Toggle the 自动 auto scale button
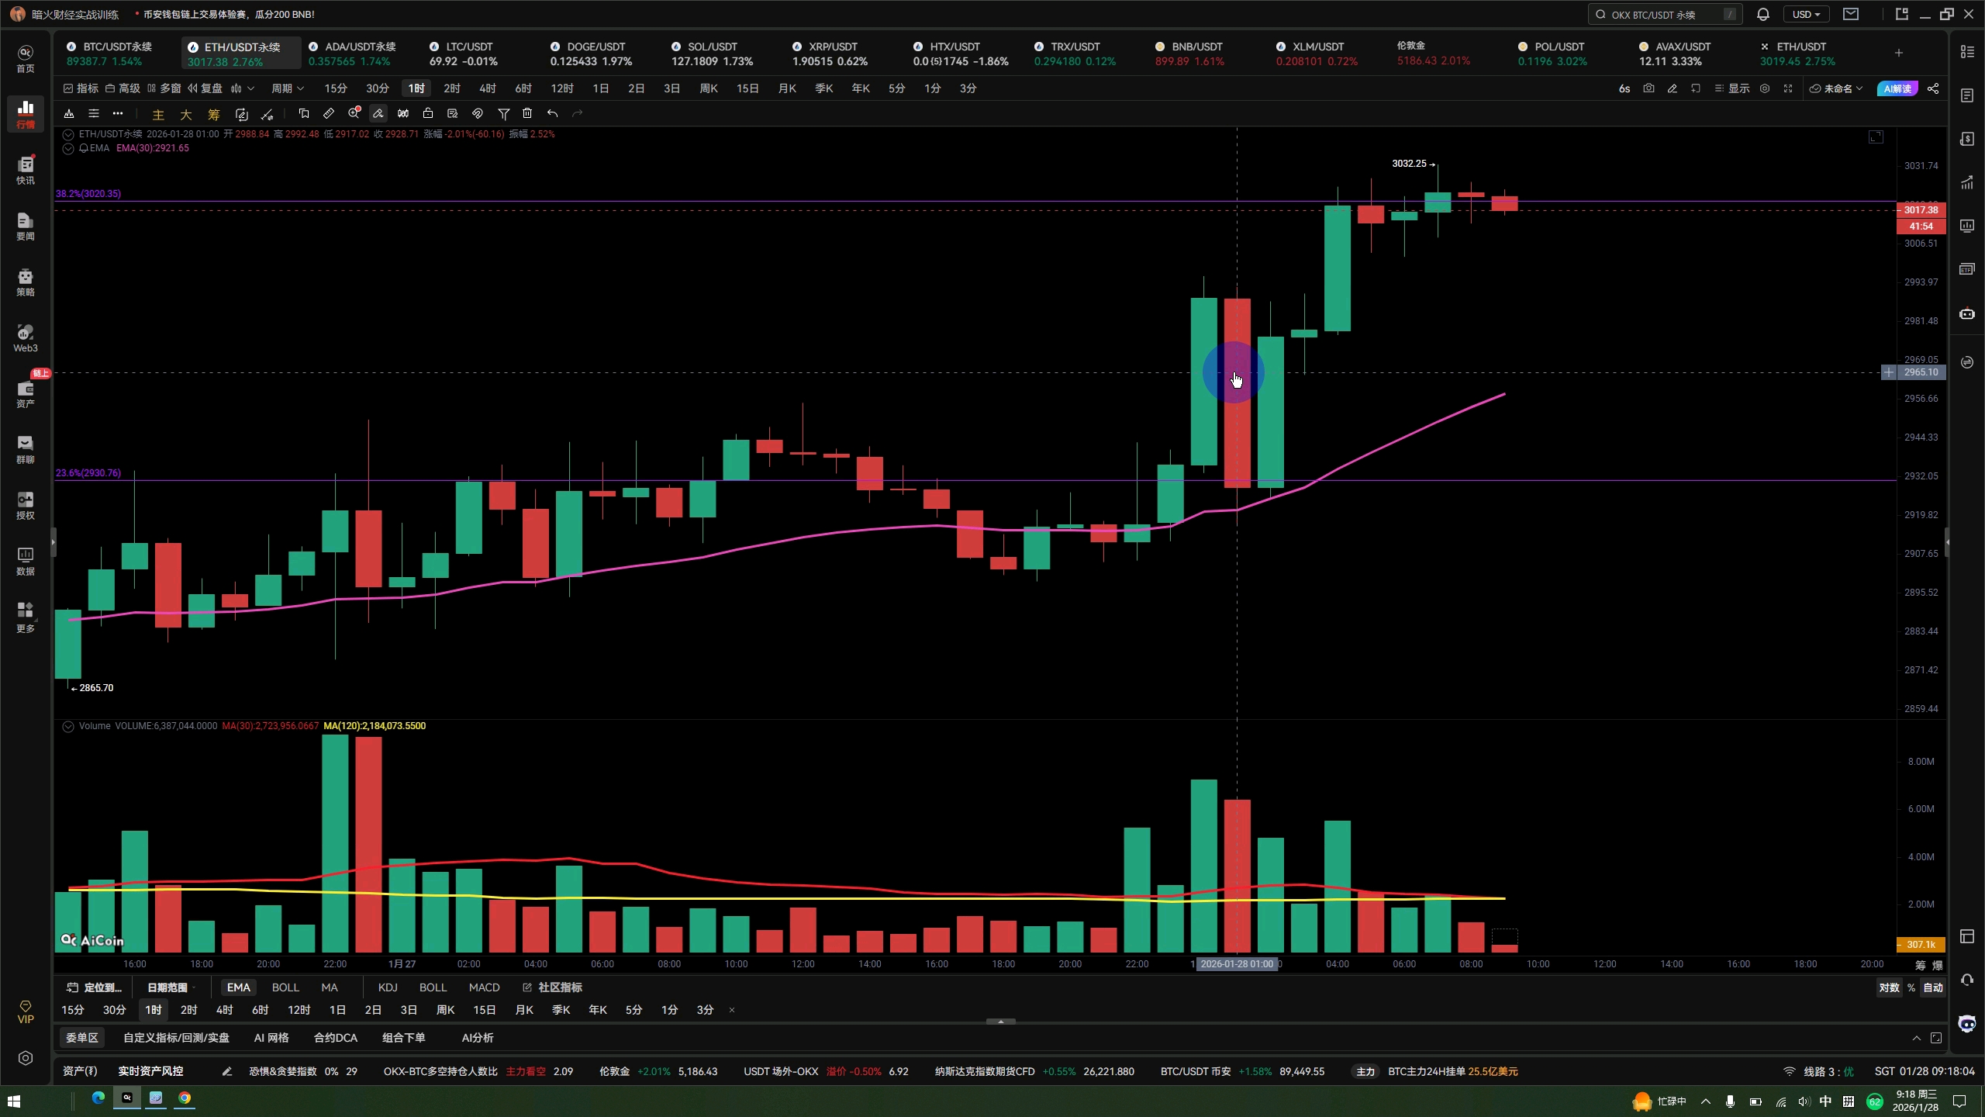 pyautogui.click(x=1933, y=987)
